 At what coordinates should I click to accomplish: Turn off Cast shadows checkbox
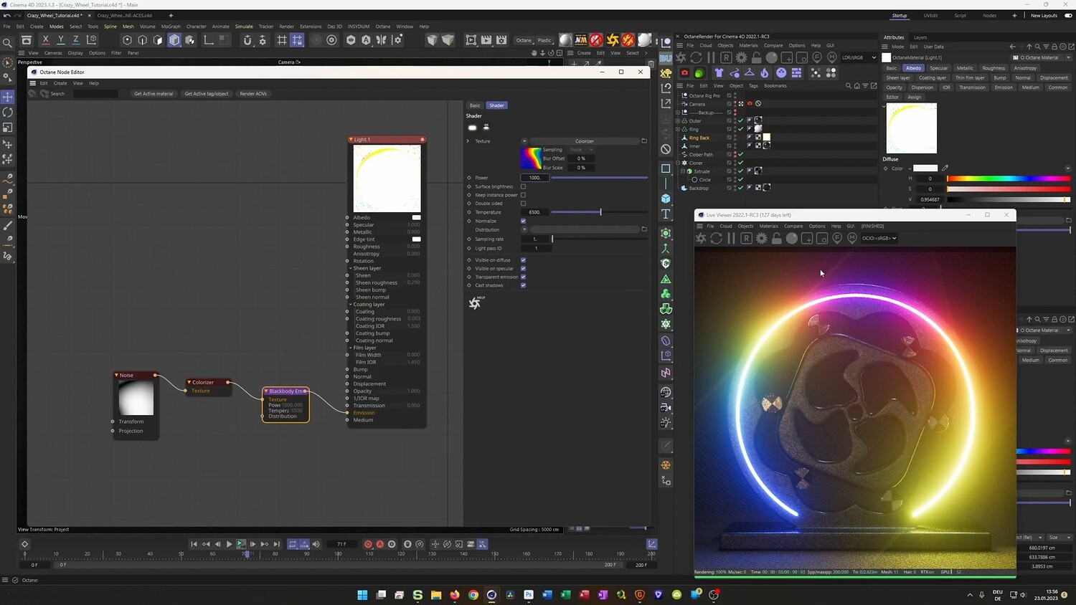(523, 285)
